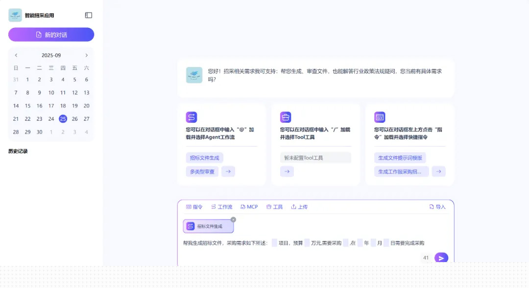Remove the 招标文件生成 tag with its X
Image resolution: width=529 pixels, height=288 pixels.
tap(233, 220)
